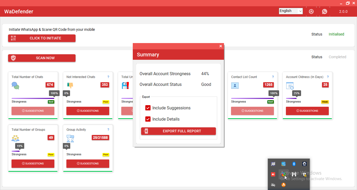Click the 2.0.0 version number
Viewport: 357px width, 190px height.
click(343, 11)
